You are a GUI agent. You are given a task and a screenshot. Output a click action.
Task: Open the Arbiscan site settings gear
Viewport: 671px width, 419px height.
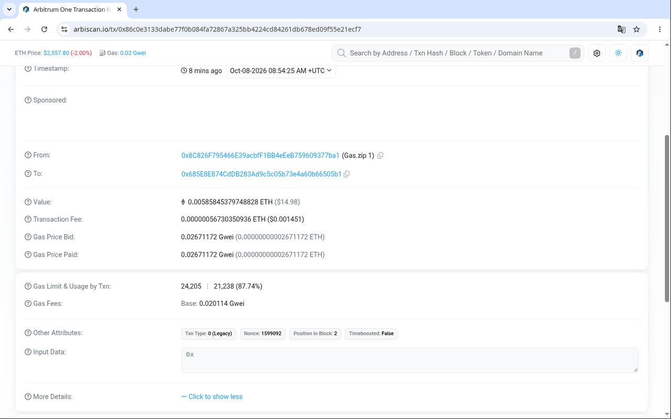(597, 53)
